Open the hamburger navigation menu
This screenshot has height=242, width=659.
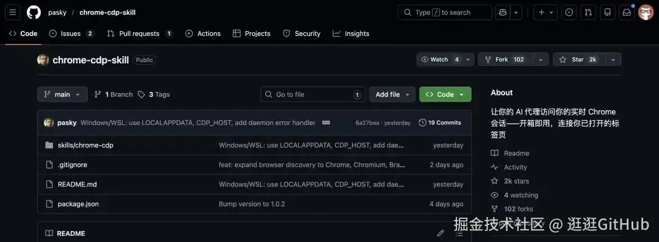[x=13, y=13]
